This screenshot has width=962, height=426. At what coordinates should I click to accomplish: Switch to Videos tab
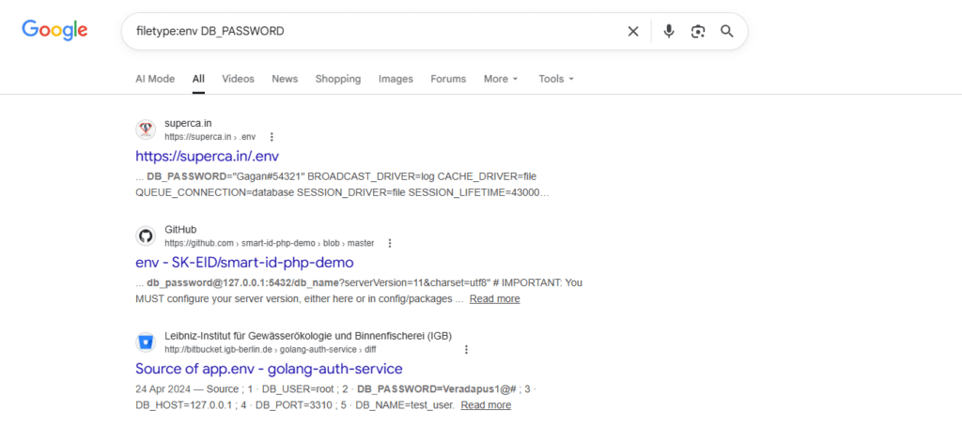click(x=238, y=79)
